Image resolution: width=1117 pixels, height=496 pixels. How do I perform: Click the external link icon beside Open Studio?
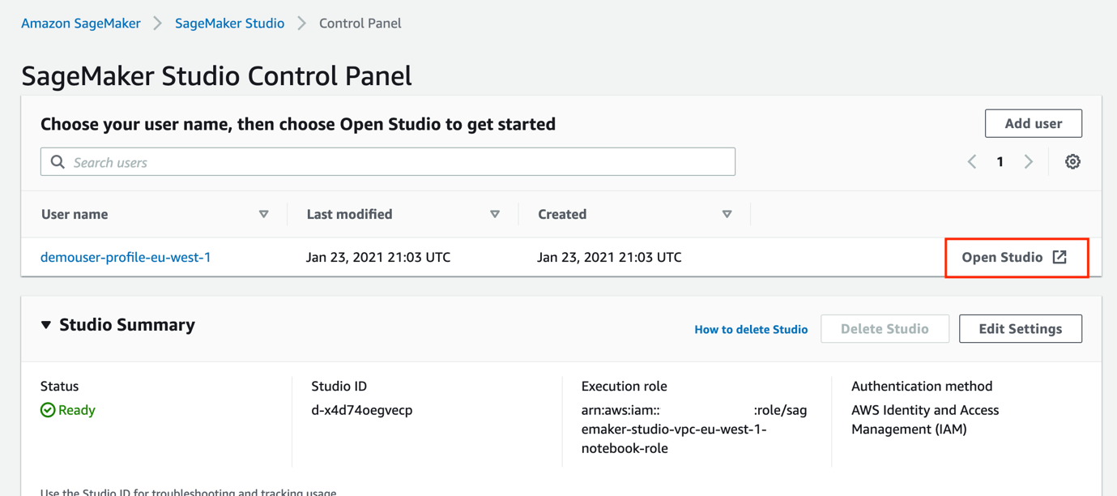point(1059,257)
